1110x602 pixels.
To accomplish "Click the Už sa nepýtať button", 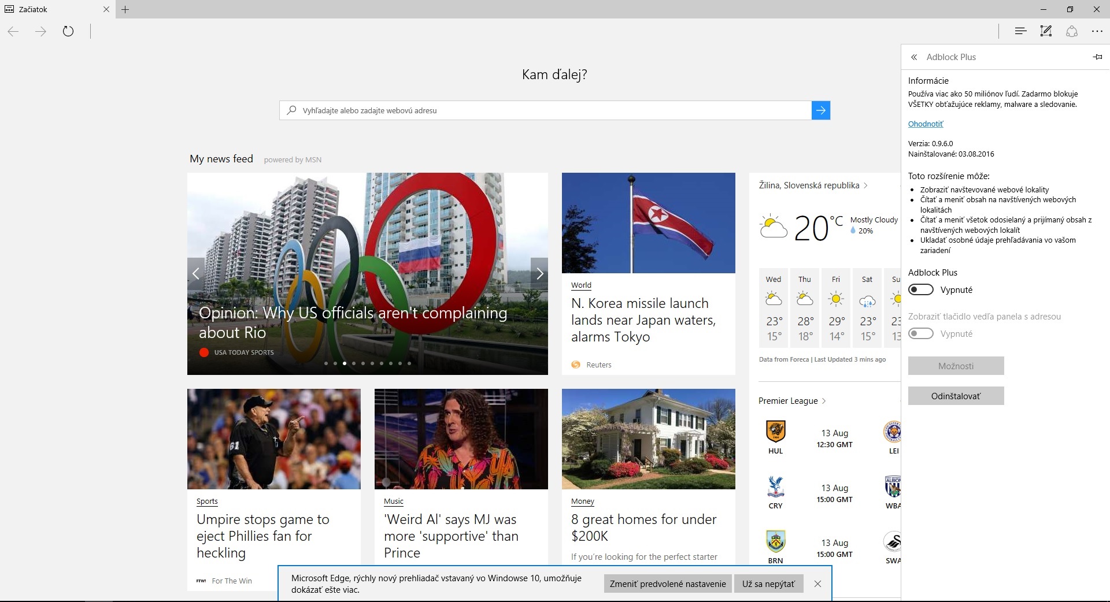I will pyautogui.click(x=768, y=584).
